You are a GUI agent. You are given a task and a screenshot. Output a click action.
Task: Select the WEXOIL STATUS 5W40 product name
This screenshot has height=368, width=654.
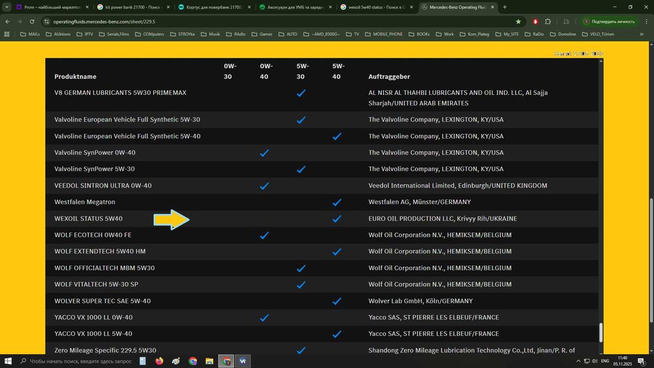coord(88,218)
